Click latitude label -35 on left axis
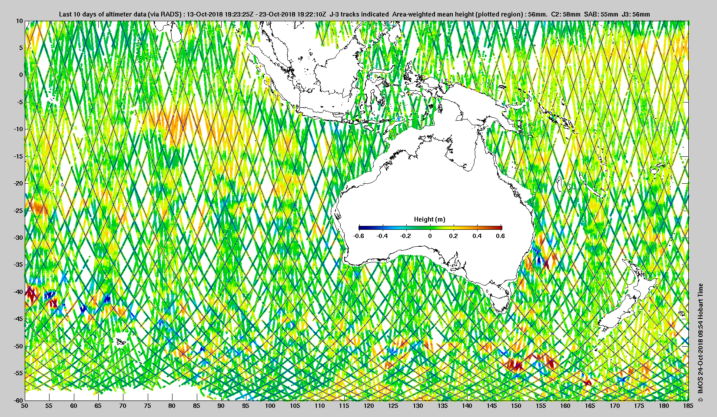Image resolution: width=717 pixels, height=417 pixels. 18,265
